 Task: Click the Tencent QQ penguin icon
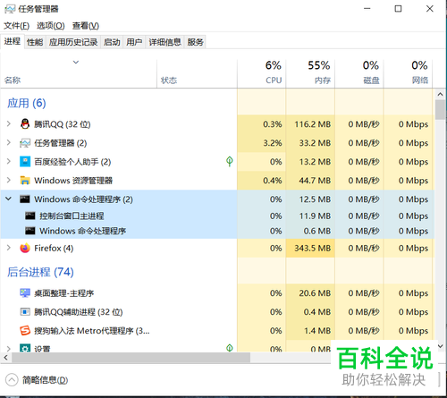[x=25, y=123]
